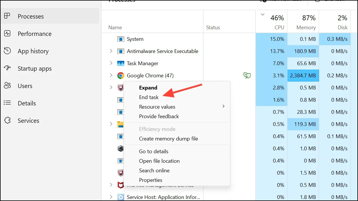Click the 0.3 MB/s disk cell

coord(334,39)
